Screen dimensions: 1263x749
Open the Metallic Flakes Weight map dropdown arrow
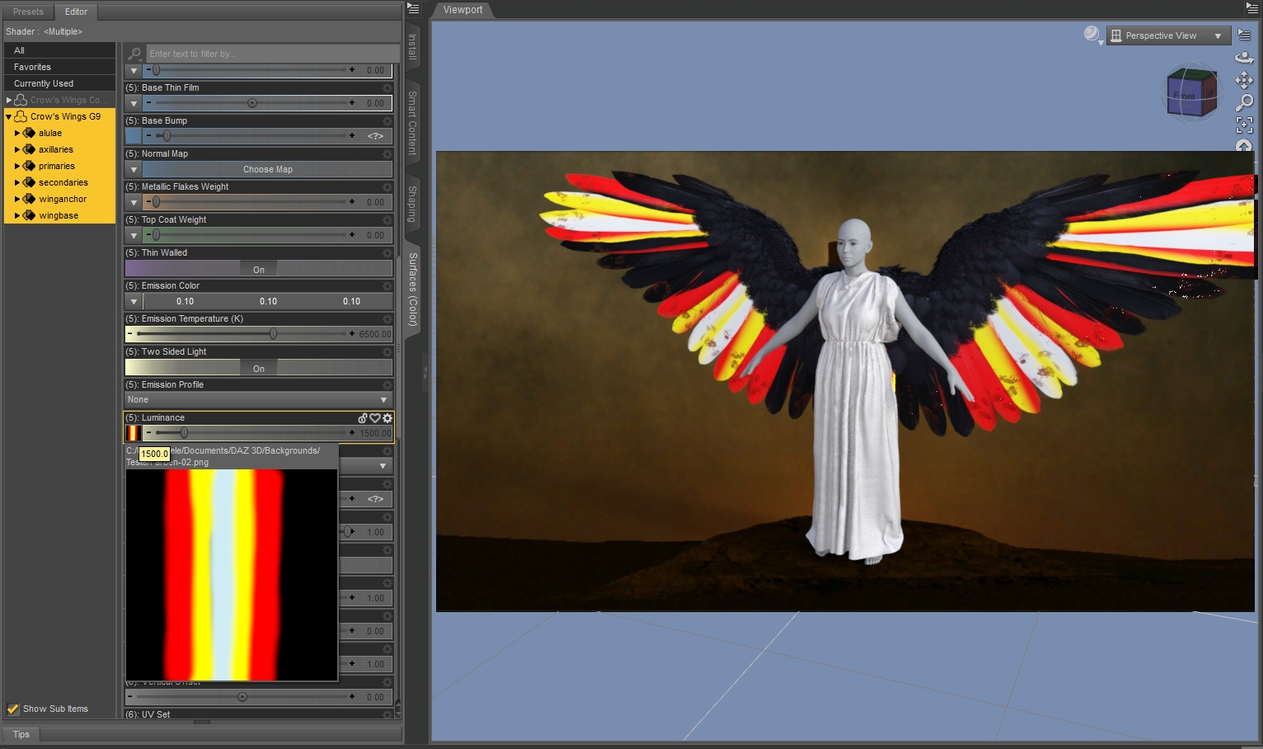tap(134, 202)
